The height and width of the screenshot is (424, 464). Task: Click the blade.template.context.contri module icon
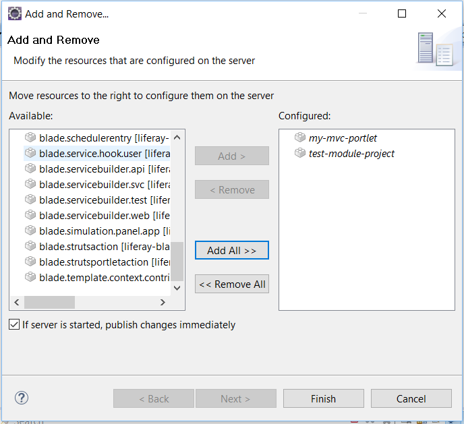[30, 277]
